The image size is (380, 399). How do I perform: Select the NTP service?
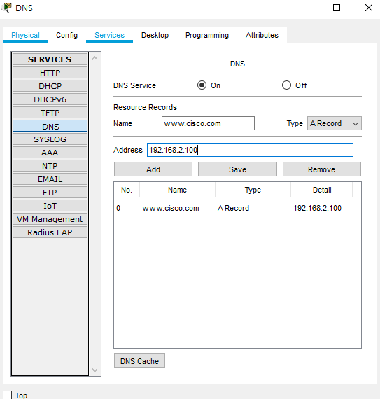coord(50,166)
